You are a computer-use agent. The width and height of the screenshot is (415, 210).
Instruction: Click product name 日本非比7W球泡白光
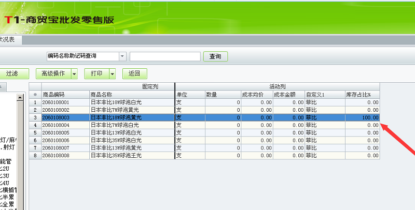115,125
